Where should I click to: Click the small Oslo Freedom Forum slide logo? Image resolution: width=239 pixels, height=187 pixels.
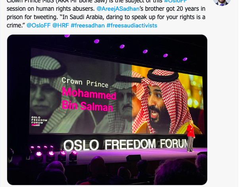[x=39, y=121]
